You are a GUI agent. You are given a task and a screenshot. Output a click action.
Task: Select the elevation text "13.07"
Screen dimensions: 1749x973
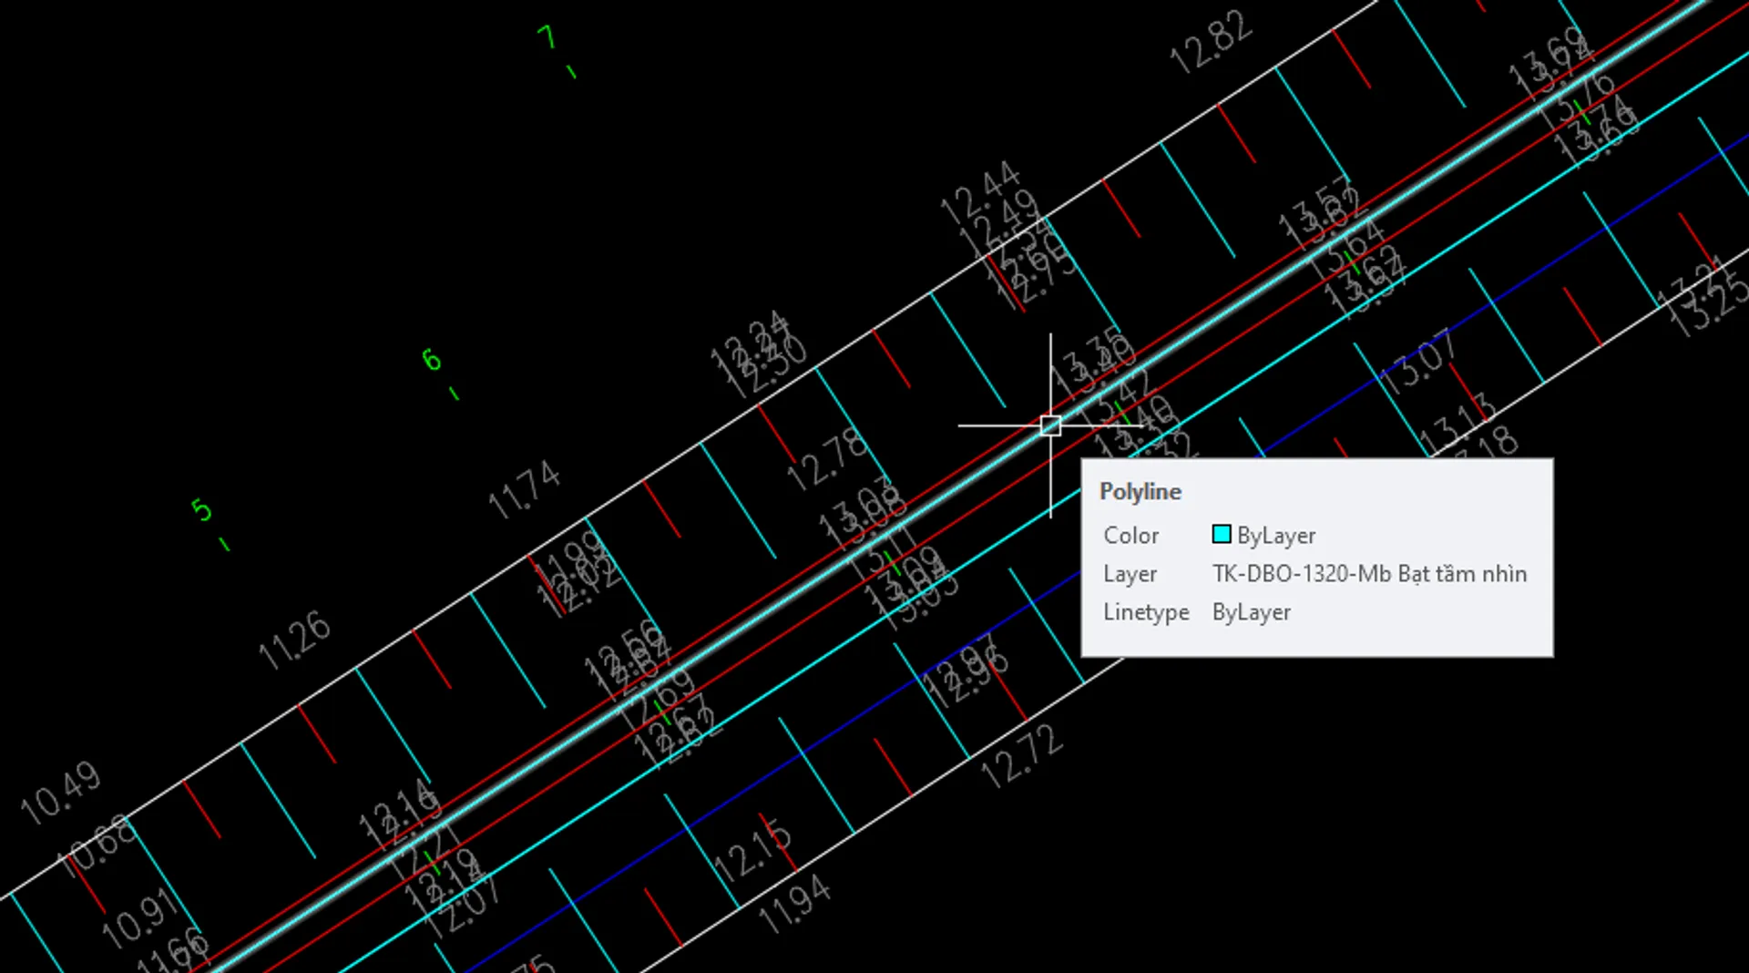click(1417, 362)
